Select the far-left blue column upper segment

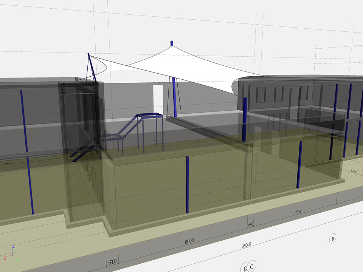(x=24, y=121)
